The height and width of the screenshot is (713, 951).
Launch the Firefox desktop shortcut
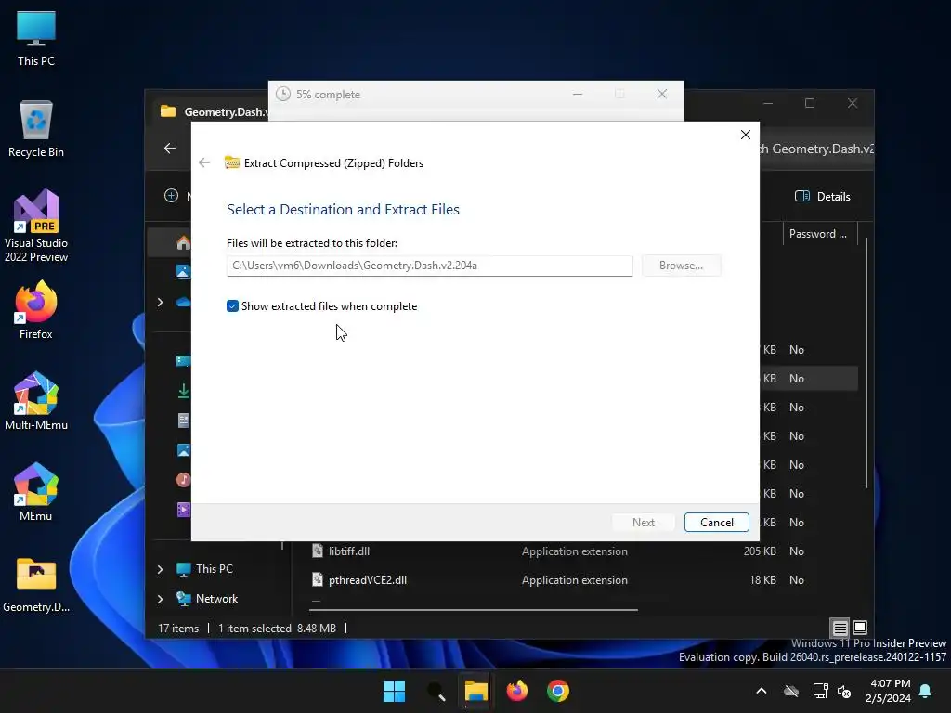click(x=36, y=310)
